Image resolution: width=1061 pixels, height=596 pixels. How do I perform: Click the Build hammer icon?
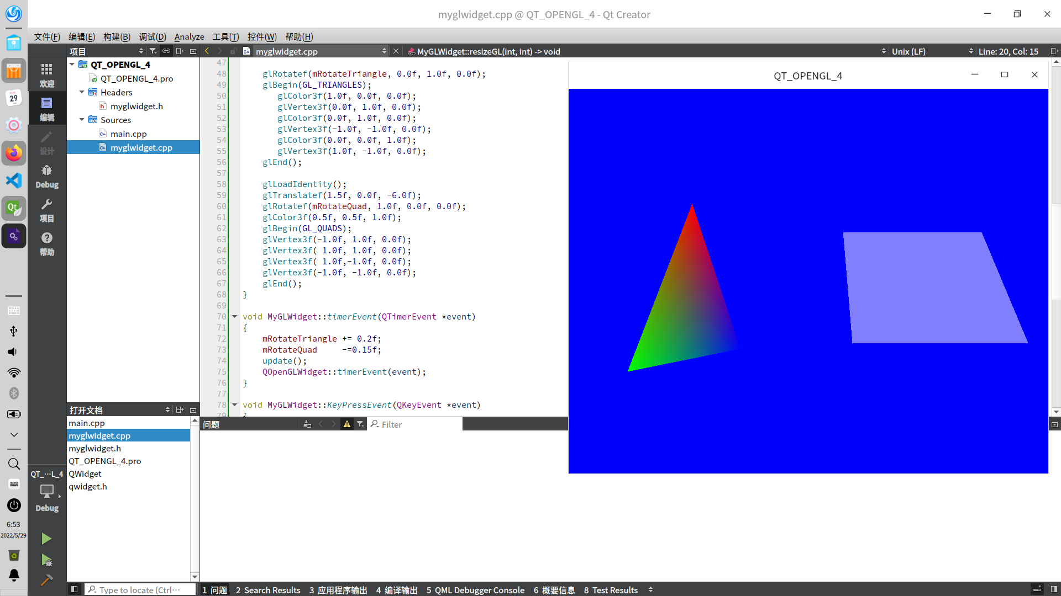[x=46, y=580]
